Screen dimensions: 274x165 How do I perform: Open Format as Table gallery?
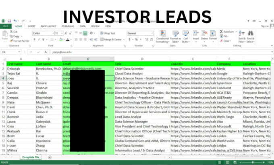tap(175, 37)
